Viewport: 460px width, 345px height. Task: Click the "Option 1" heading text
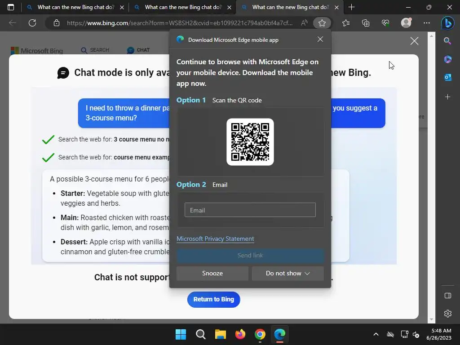point(191,100)
